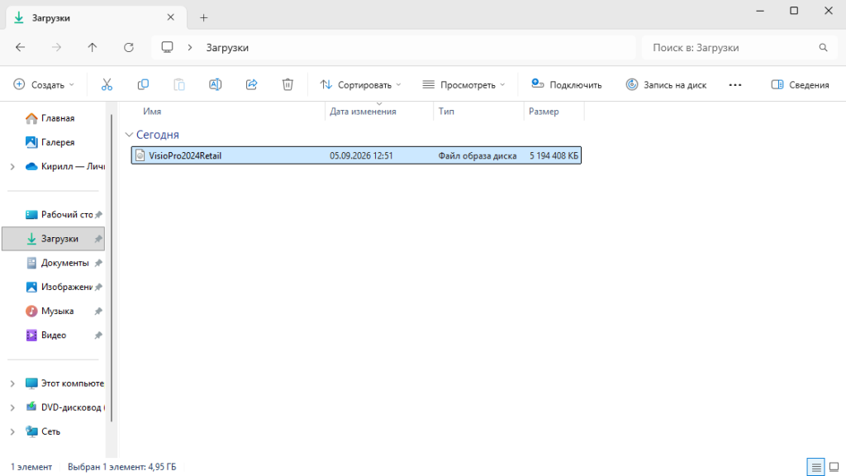This screenshot has width=846, height=476.
Task: Expand the DVD-дисковод tree node
Action: 12,407
